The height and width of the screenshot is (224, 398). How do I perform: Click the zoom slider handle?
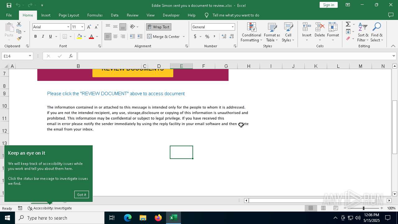click(x=363, y=208)
